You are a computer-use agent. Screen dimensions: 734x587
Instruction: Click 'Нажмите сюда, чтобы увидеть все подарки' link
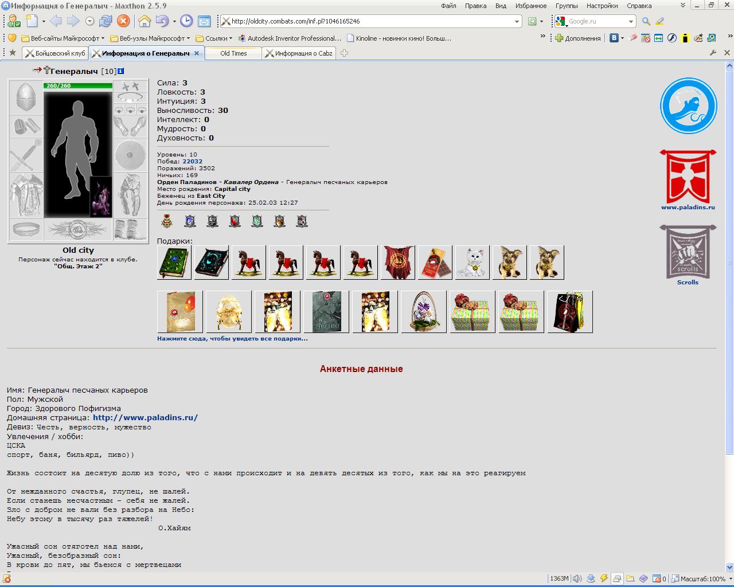pyautogui.click(x=232, y=338)
